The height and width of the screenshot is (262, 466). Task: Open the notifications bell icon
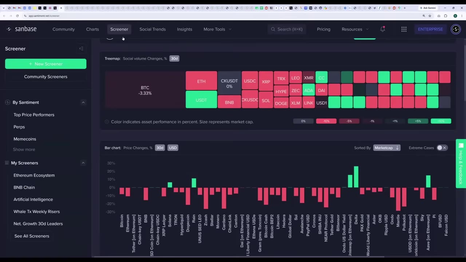click(x=383, y=29)
